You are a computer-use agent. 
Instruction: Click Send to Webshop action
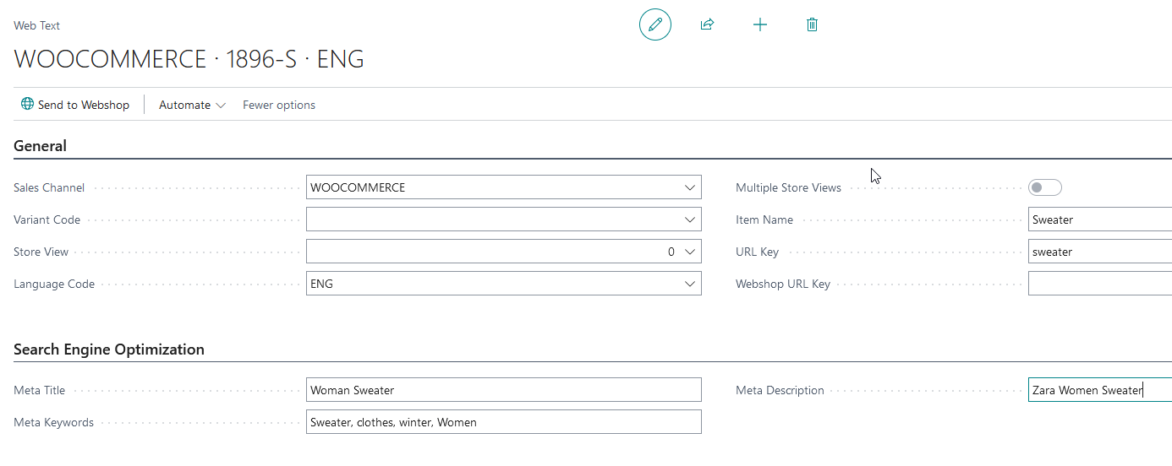click(x=75, y=105)
